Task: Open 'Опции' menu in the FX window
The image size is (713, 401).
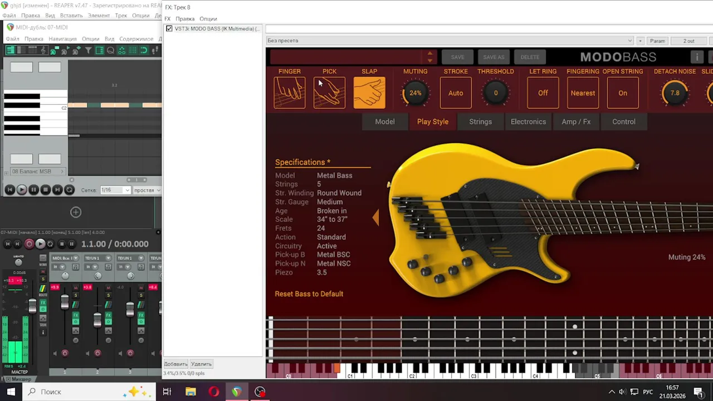Action: pyautogui.click(x=208, y=18)
